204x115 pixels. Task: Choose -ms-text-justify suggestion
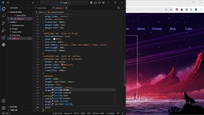(x=83, y=104)
